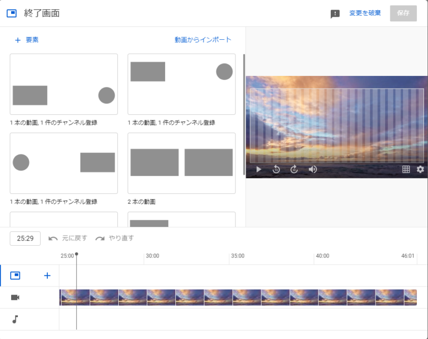428x339 pixels.
Task: Click the 25:29 timecode field
Action: pos(25,239)
